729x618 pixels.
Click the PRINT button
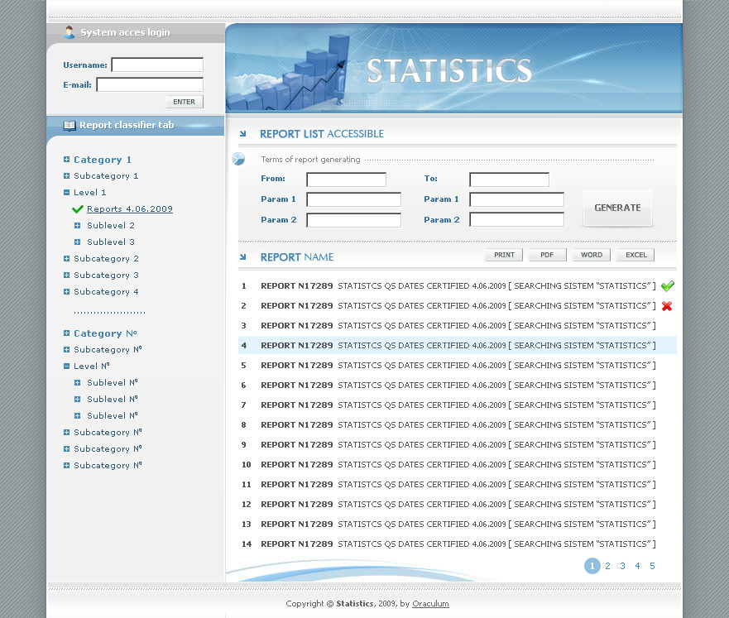(504, 255)
